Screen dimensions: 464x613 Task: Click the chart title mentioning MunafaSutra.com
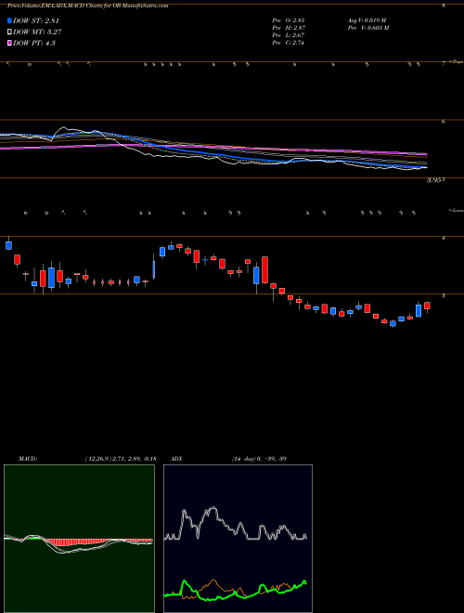coord(88,6)
